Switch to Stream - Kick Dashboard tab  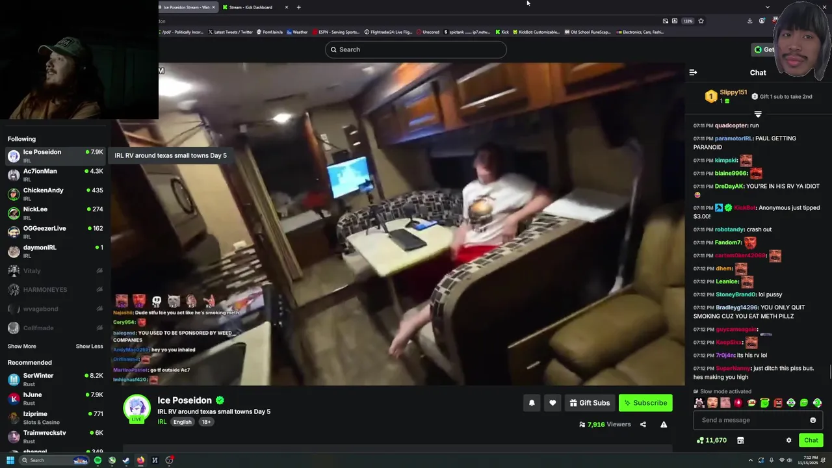point(250,7)
